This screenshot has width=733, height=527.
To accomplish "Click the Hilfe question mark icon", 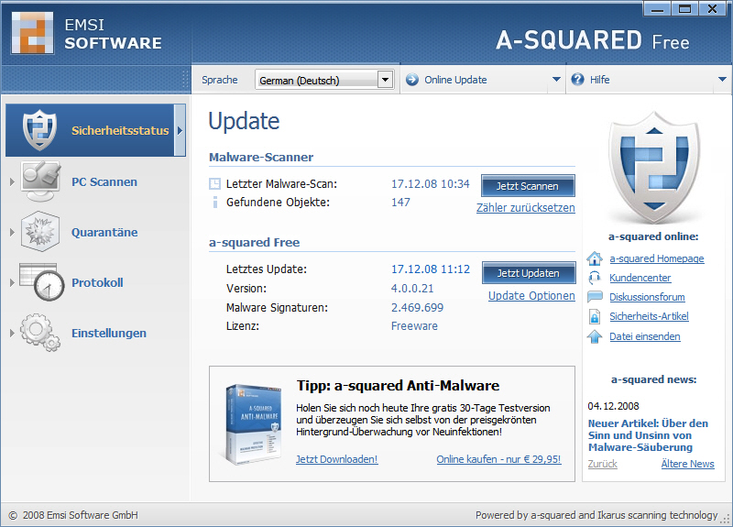I will click(577, 80).
